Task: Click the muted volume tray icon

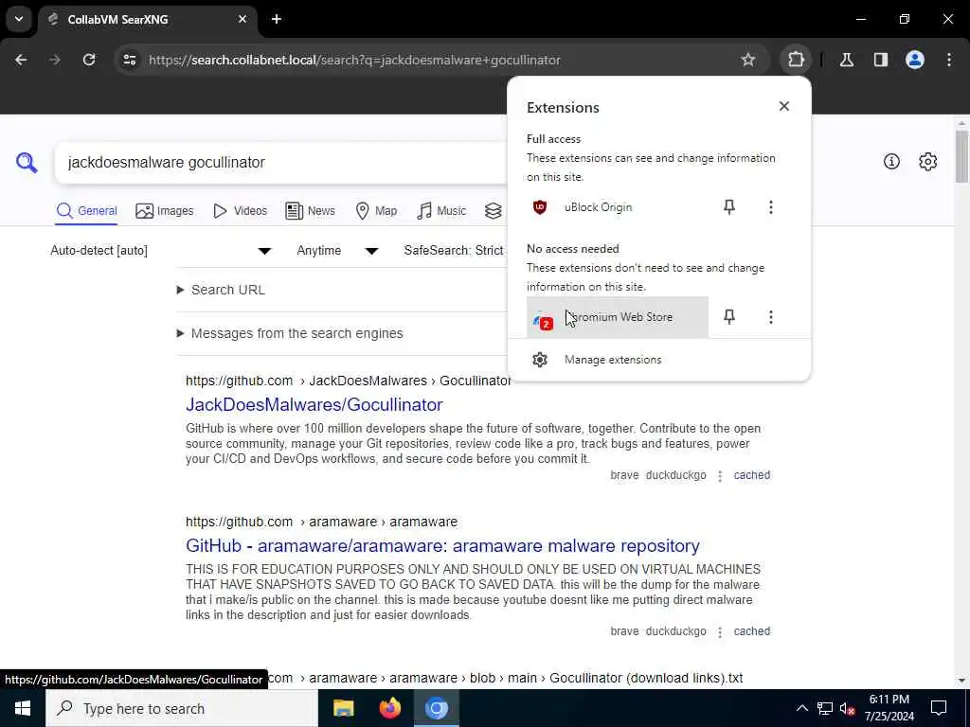Action: pyautogui.click(x=847, y=708)
